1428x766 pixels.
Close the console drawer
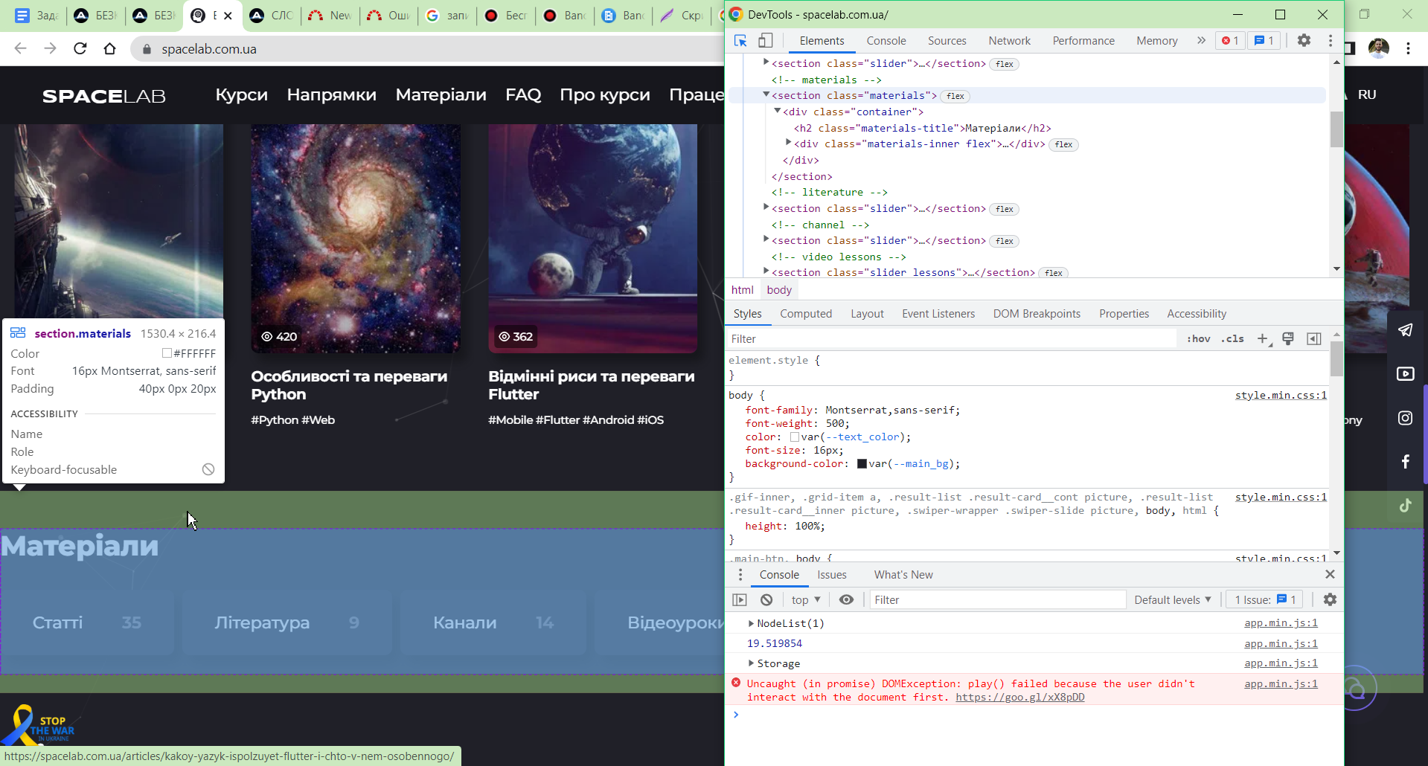1330,574
